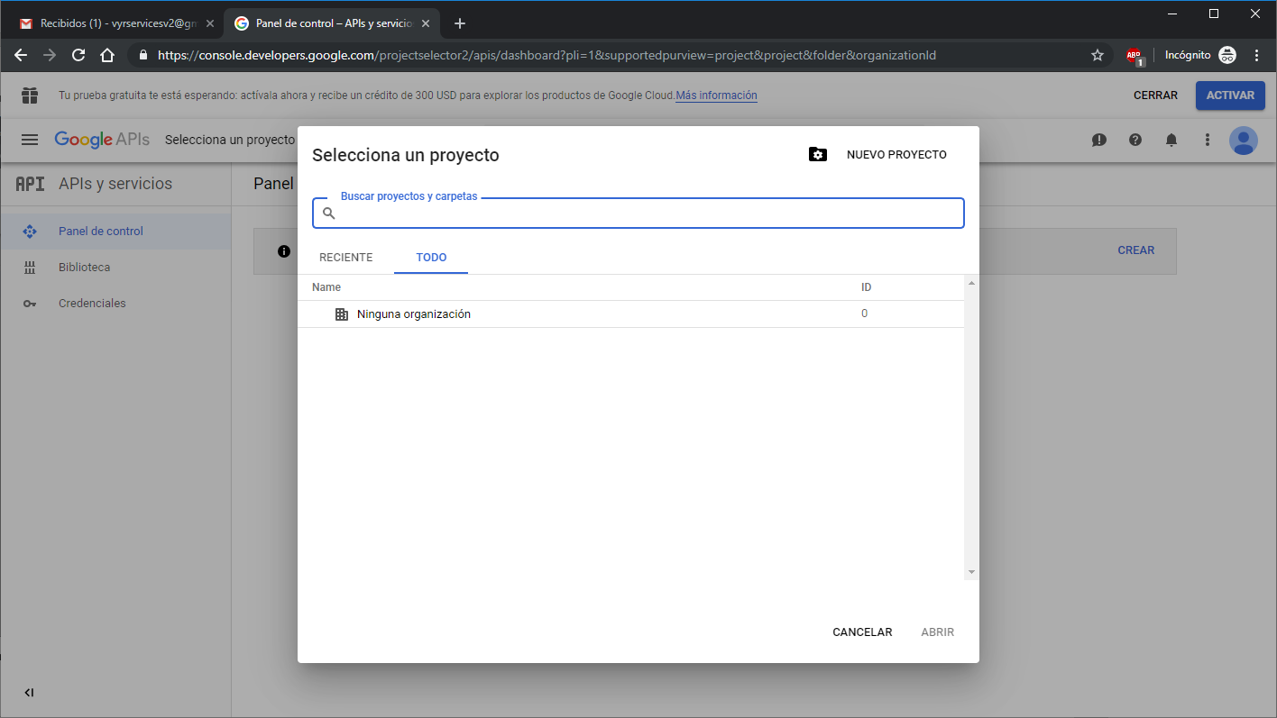Viewport: 1277px width, 718px height.
Task: Click the ACTIVAR free trial button
Action: tap(1230, 95)
